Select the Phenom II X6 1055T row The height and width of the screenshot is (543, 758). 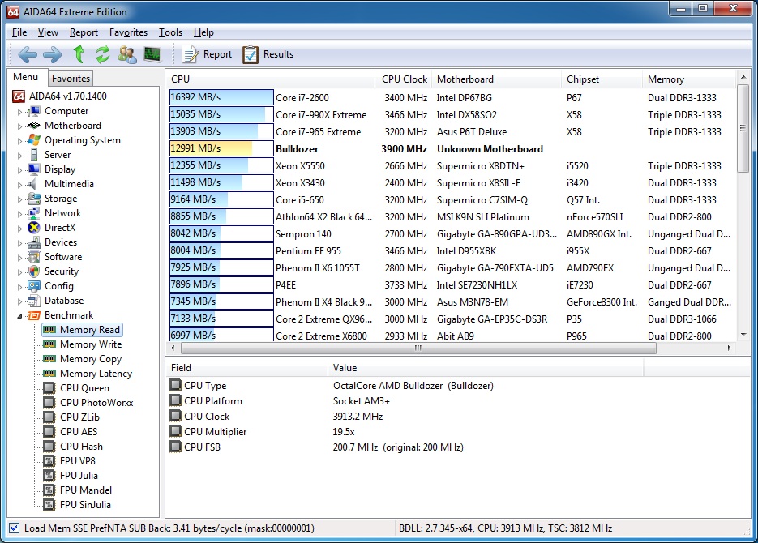452,267
